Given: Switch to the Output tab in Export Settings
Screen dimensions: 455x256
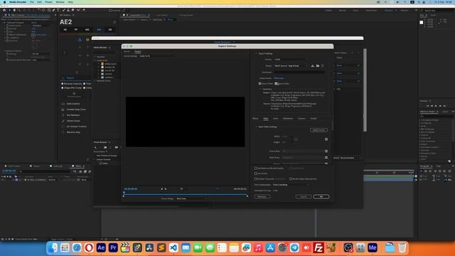Looking at the screenshot, I should 138,52.
